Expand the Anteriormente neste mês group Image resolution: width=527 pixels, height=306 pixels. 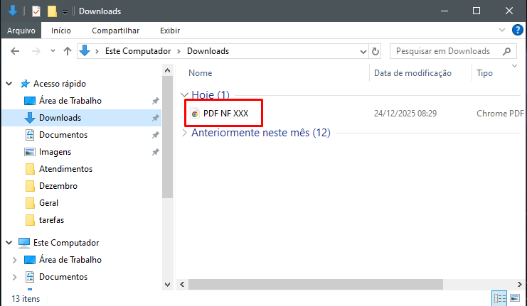(185, 133)
